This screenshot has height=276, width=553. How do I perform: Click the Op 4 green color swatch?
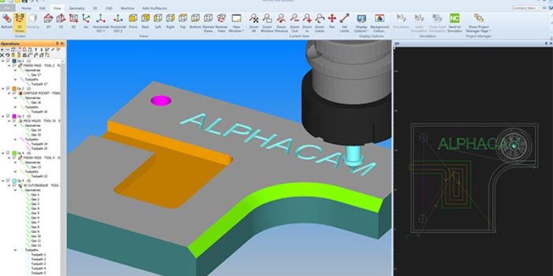[x=14, y=153]
